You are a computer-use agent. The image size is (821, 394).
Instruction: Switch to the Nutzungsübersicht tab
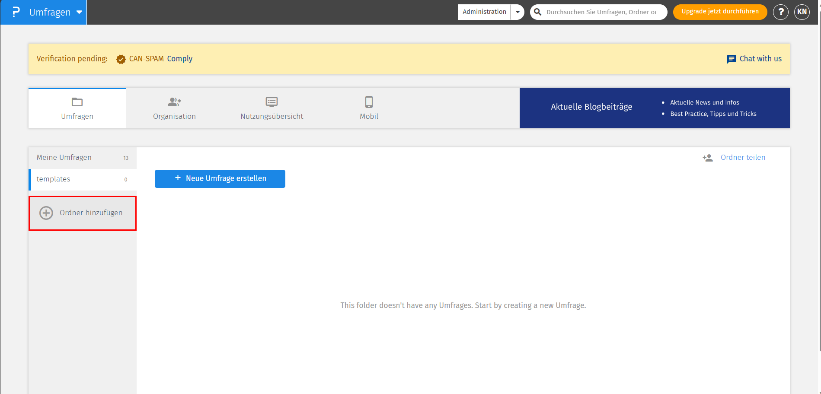point(272,108)
